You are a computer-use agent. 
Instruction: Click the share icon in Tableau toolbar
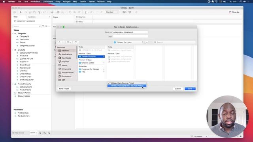[x=136, y=12]
